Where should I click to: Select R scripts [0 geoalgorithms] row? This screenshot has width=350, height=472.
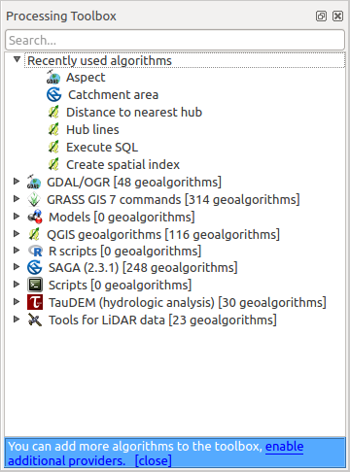[124, 252]
